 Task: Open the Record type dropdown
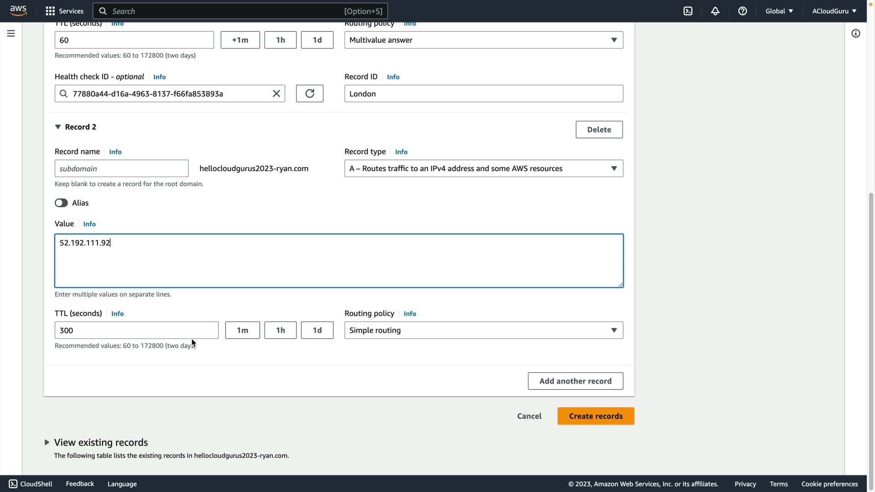483,169
